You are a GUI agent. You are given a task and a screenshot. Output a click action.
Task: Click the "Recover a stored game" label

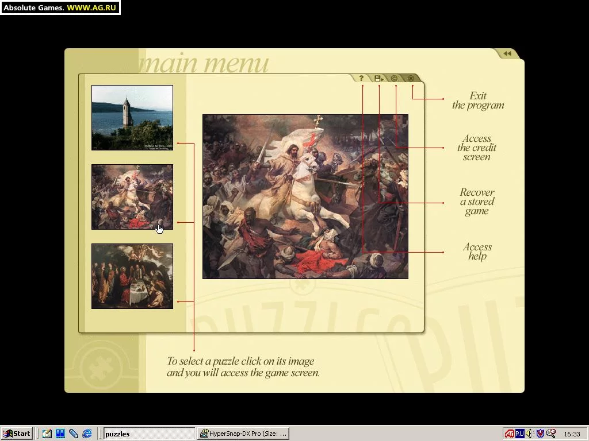tap(477, 202)
